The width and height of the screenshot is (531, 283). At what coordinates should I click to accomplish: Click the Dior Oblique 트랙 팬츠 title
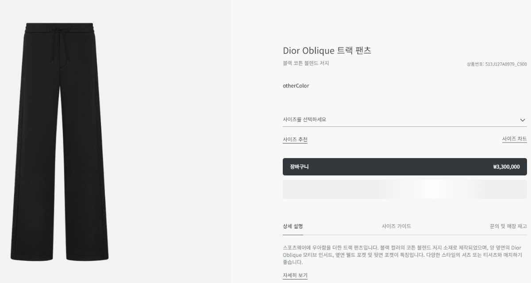327,50
